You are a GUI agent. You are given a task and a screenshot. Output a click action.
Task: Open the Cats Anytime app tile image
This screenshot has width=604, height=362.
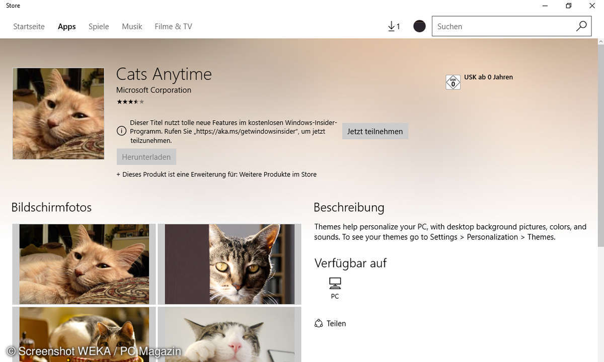coord(58,114)
